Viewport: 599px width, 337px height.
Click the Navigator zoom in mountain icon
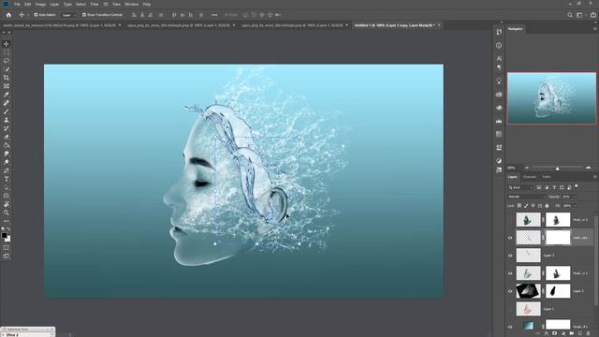coord(589,168)
